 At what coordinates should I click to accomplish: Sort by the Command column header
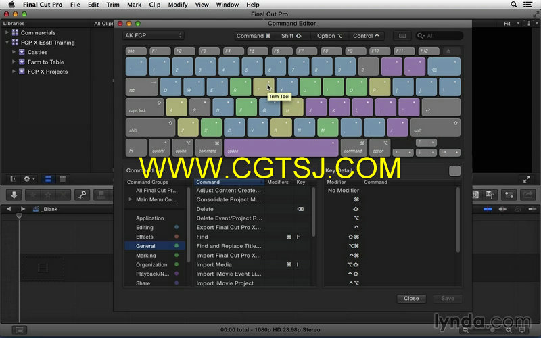(x=229, y=182)
